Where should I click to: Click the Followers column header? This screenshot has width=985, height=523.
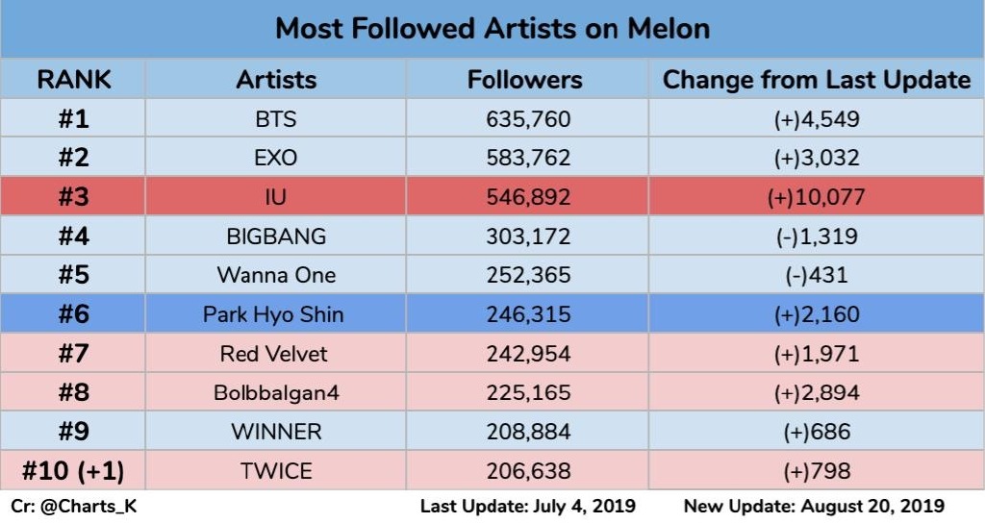click(524, 80)
